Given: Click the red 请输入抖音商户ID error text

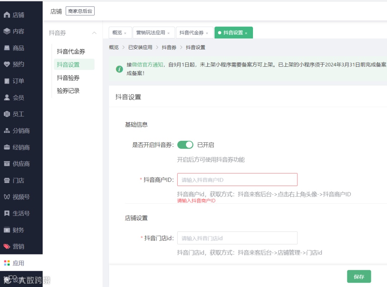Looking at the screenshot, I should 196,201.
